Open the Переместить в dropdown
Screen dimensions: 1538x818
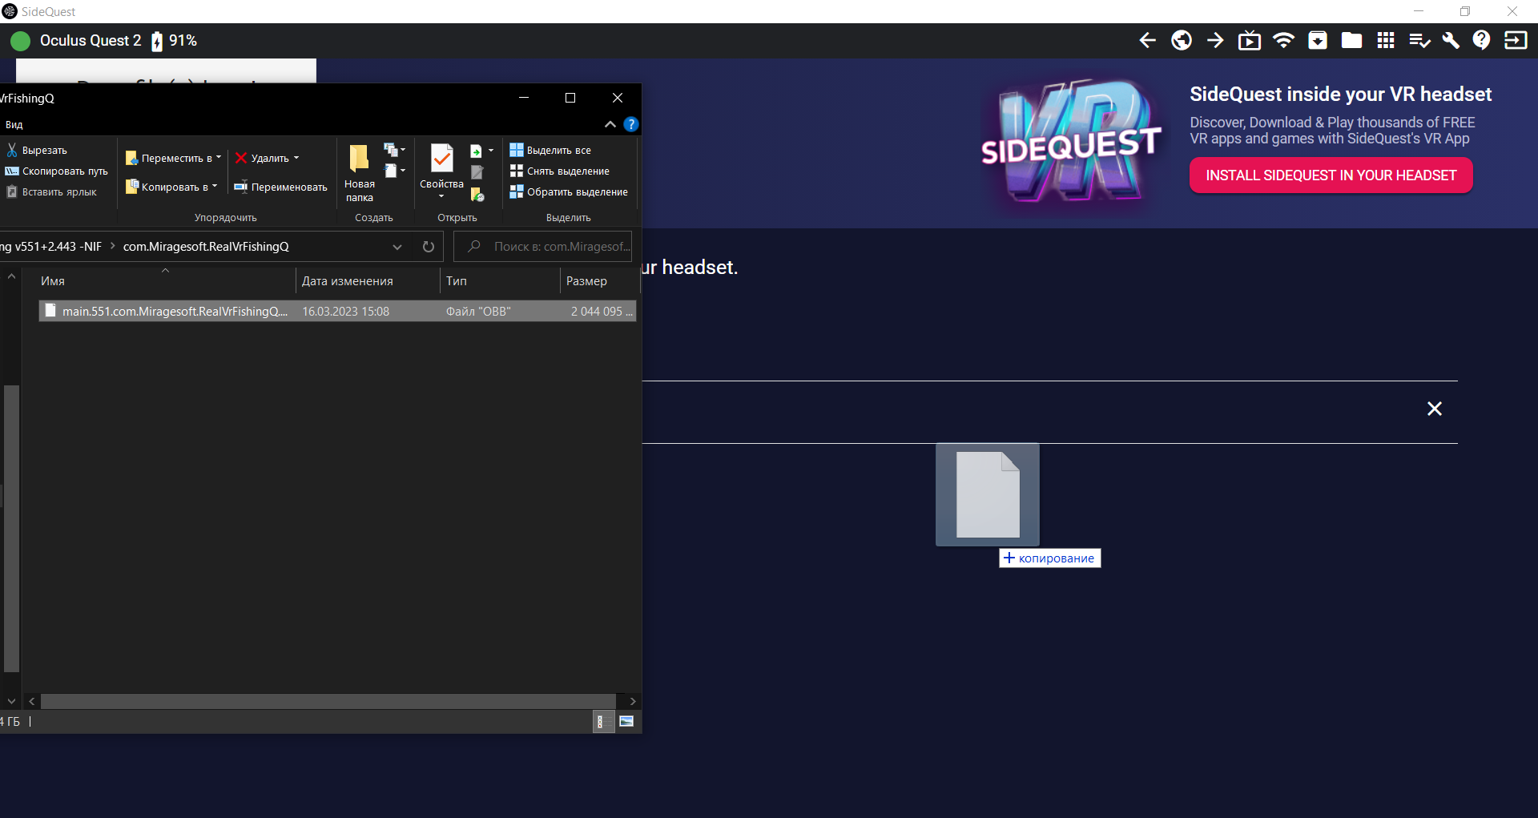click(x=173, y=158)
